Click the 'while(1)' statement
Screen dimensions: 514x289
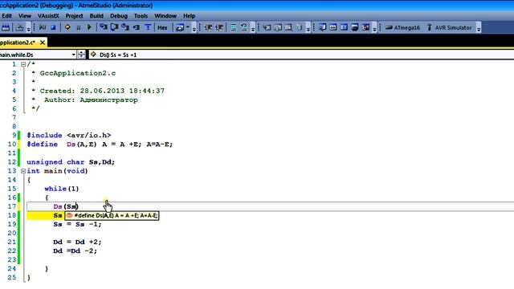(x=62, y=189)
